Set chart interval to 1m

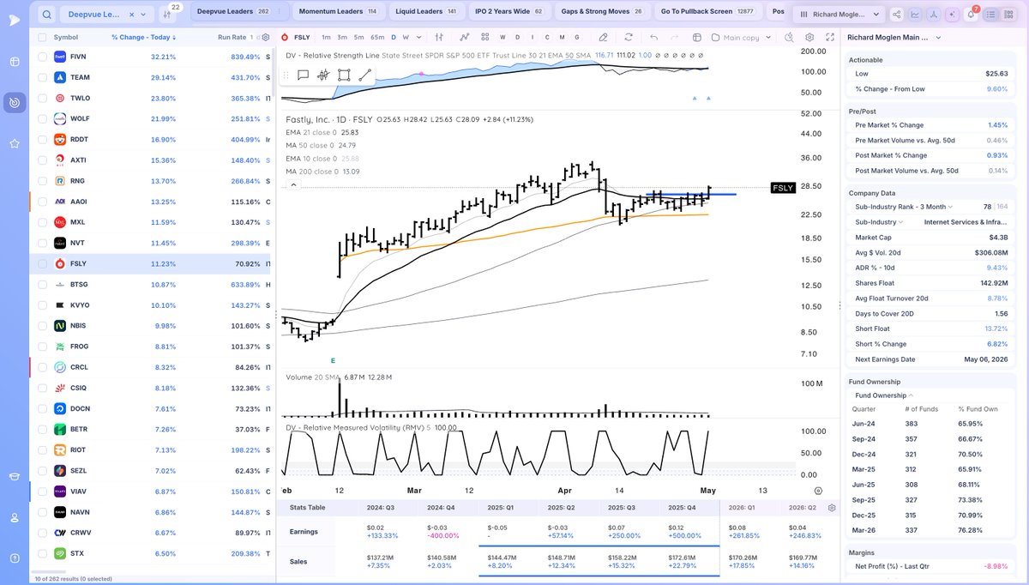[x=326, y=38]
